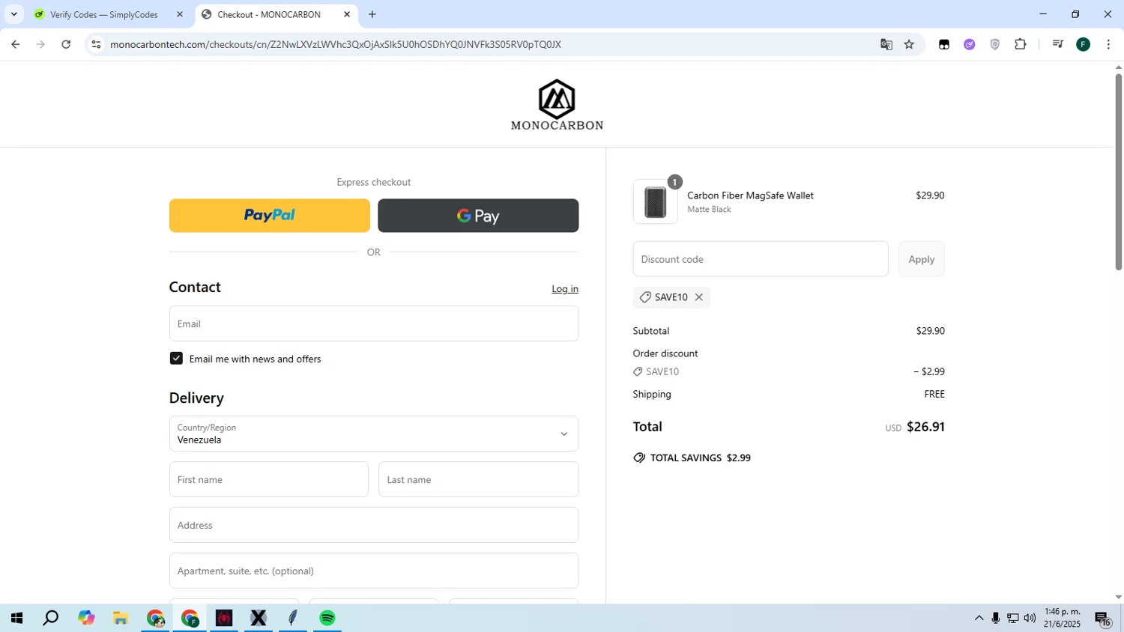Click the $26.91 total amount
The height and width of the screenshot is (632, 1124).
[925, 427]
